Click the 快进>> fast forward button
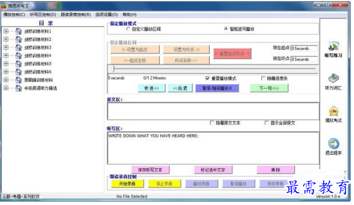This screenshot has width=354, height=205. point(152,88)
